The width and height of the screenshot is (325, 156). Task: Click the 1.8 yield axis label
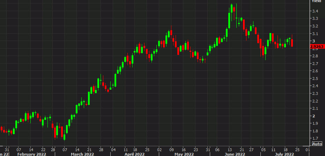click(x=315, y=131)
